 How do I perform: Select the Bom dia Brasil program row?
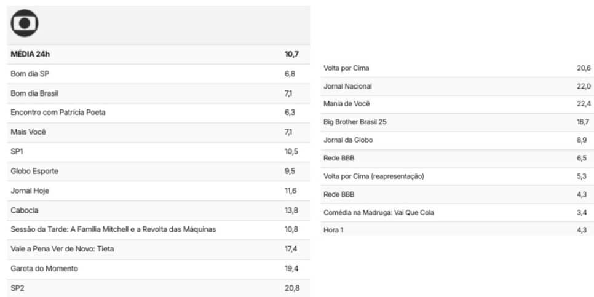tap(159, 93)
